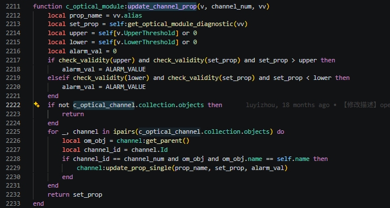Click line number 2211 in gutter
390x208 pixels.
(13, 6)
